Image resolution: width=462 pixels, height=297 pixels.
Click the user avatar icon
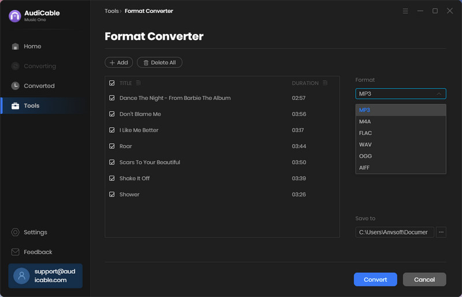[21, 276]
